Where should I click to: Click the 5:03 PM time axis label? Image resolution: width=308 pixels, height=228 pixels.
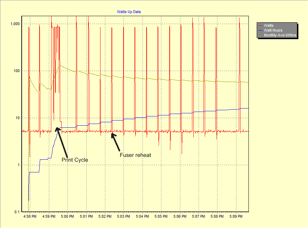(124, 216)
